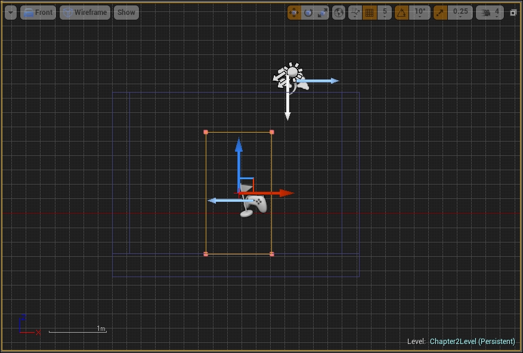Click the world coordinate system globe icon
The image size is (523, 353).
click(339, 13)
